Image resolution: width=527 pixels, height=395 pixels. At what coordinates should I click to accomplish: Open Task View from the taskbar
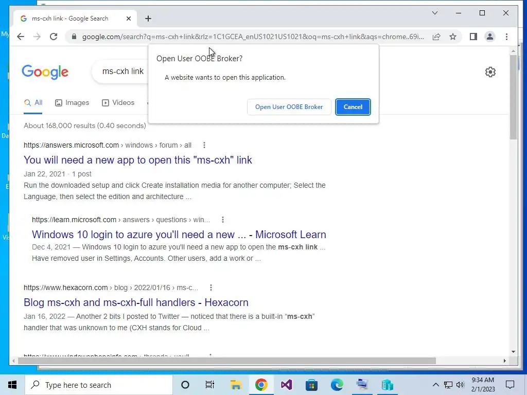click(210, 385)
